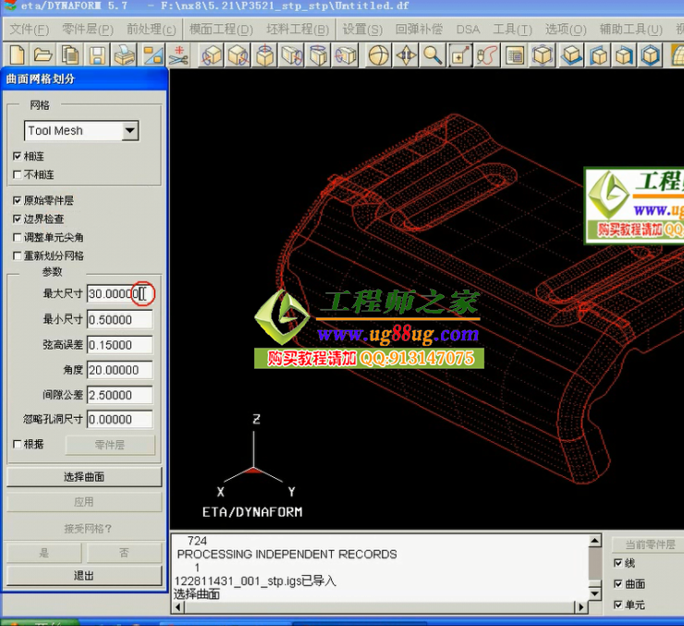Activate the magnifier zoom tool
This screenshot has height=626, width=684.
point(433,55)
